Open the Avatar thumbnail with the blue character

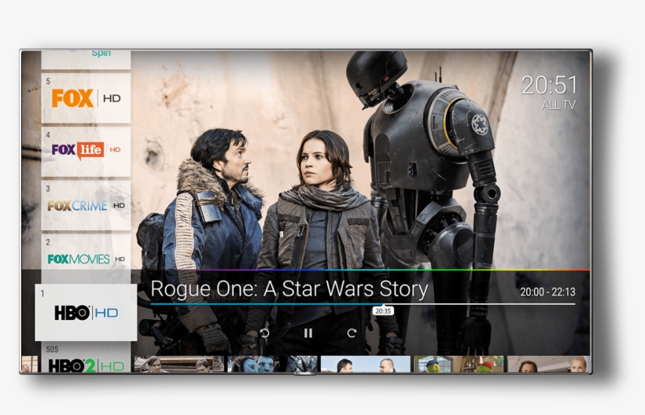click(272, 364)
